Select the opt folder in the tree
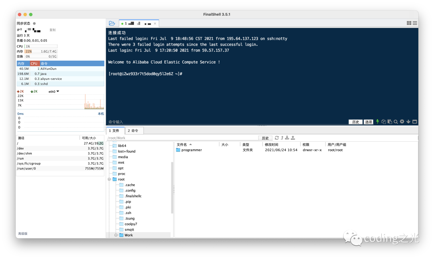 (x=118, y=168)
